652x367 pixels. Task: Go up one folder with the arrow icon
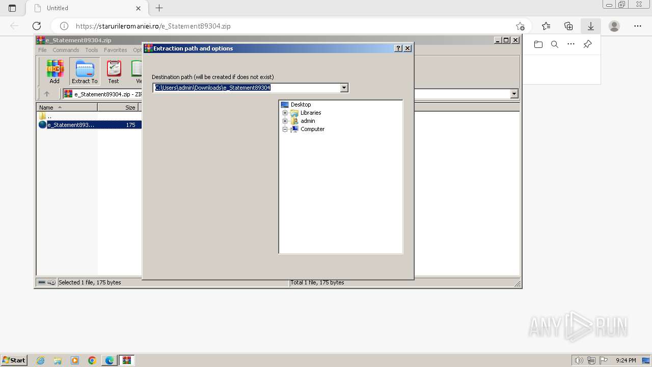47,94
